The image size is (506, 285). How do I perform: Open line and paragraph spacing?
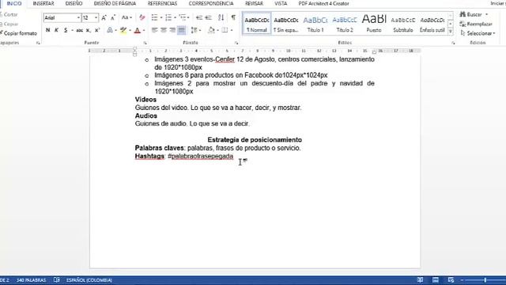coord(194,30)
